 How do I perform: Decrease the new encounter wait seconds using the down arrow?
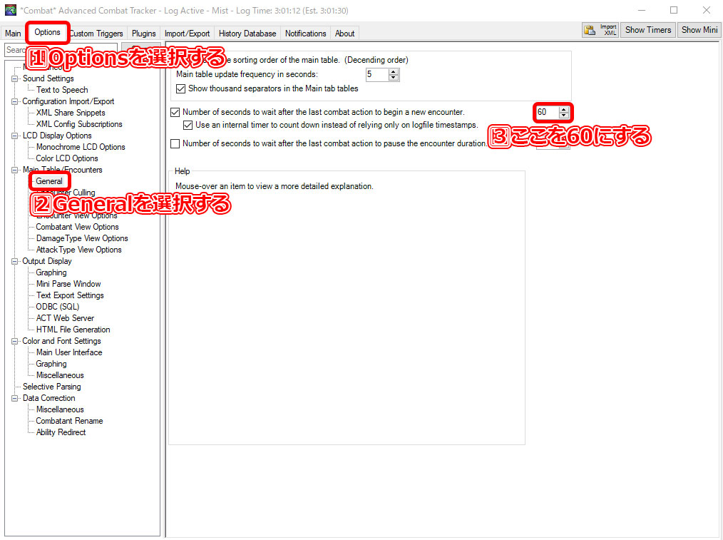564,116
